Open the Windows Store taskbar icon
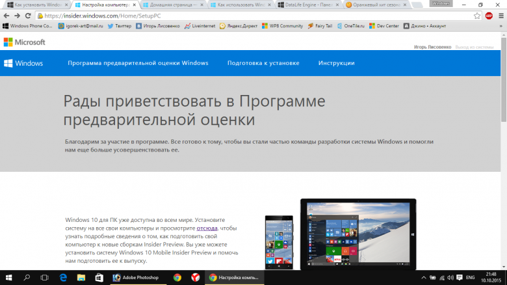 pos(99,278)
